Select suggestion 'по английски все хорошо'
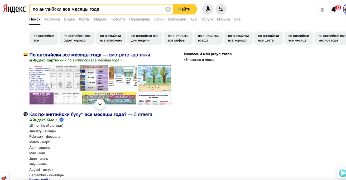Viewport: 346px width, 180px height. pos(238,38)
